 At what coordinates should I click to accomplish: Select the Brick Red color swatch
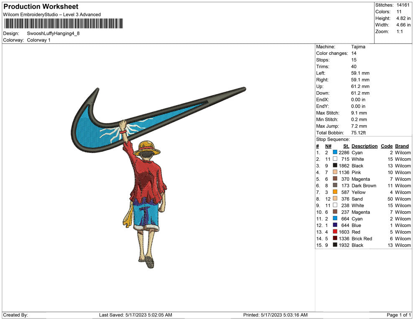[x=335, y=239]
